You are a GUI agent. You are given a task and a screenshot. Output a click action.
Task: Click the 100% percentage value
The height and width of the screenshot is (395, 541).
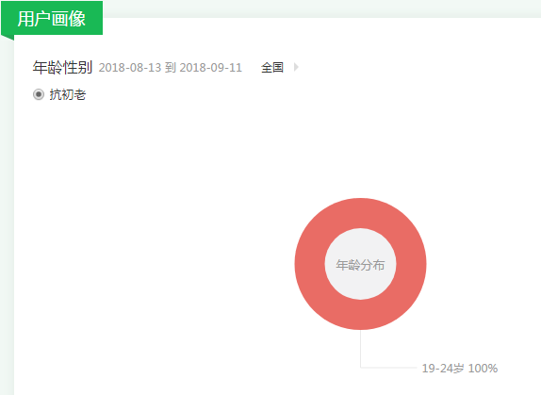coord(483,369)
